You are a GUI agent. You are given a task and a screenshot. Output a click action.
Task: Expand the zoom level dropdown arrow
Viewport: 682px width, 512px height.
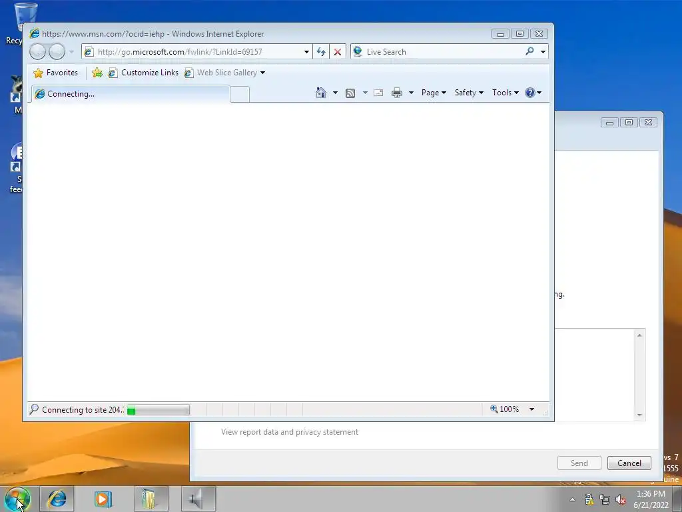click(531, 409)
